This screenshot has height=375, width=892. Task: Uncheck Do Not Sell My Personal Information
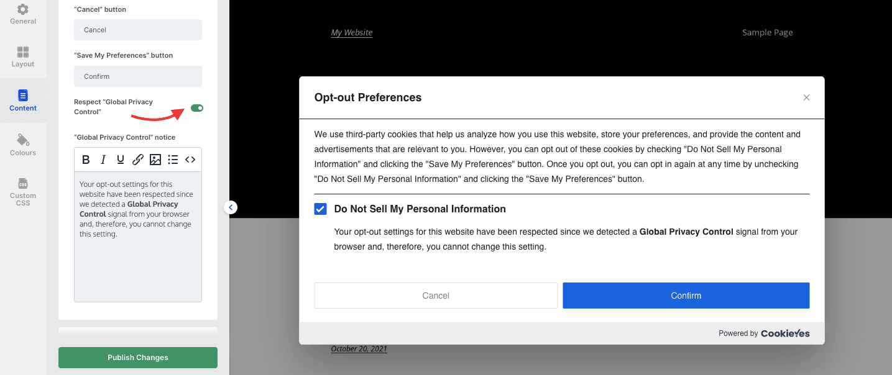click(320, 209)
